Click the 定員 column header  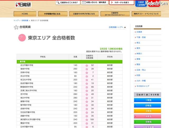[75, 57]
